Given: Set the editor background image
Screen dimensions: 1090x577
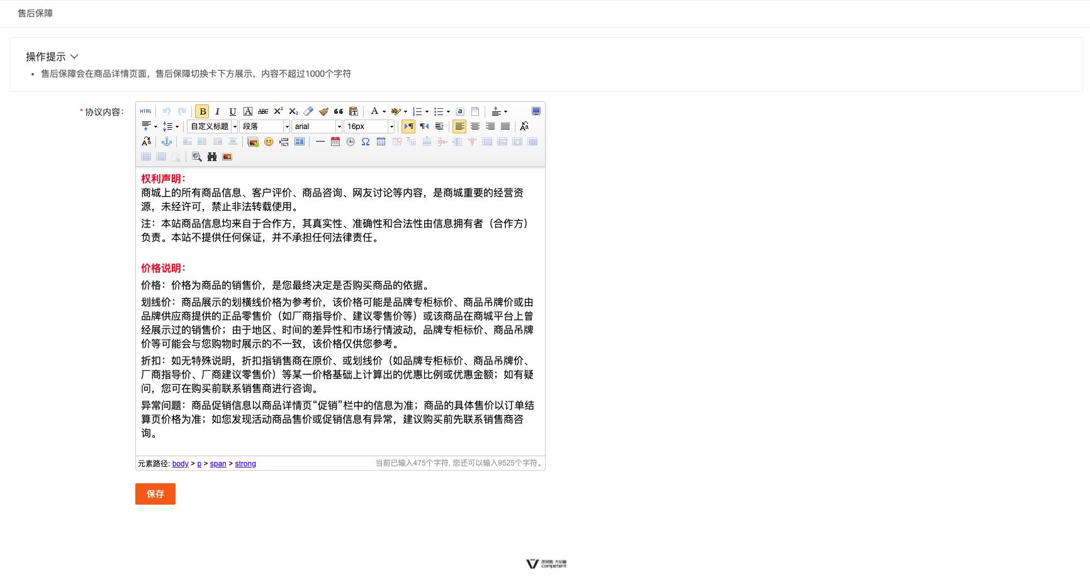Looking at the screenshot, I should pyautogui.click(x=227, y=157).
